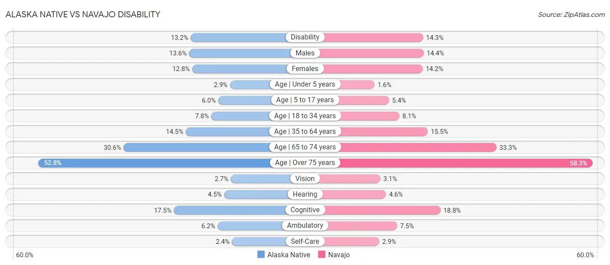Select the Disability category label
Screen dimensions: 610x265
(x=305, y=37)
